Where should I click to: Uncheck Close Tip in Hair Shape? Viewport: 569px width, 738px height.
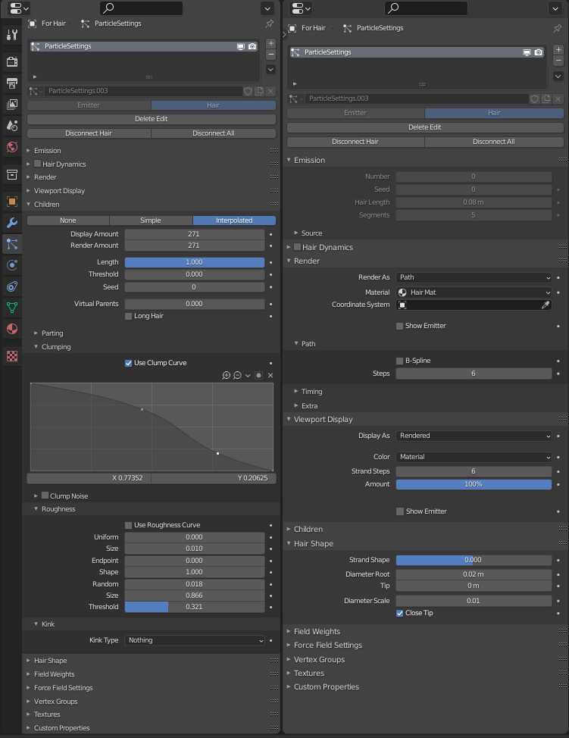(400, 613)
